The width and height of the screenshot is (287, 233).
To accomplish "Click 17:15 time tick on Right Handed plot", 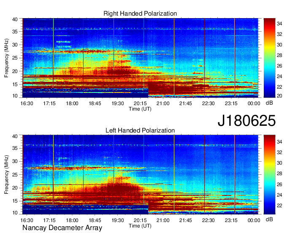I will [x=49, y=103].
